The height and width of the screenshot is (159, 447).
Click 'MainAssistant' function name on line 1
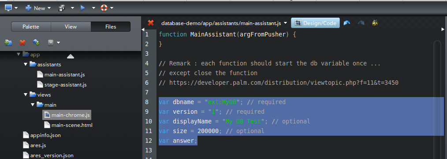click(213, 35)
